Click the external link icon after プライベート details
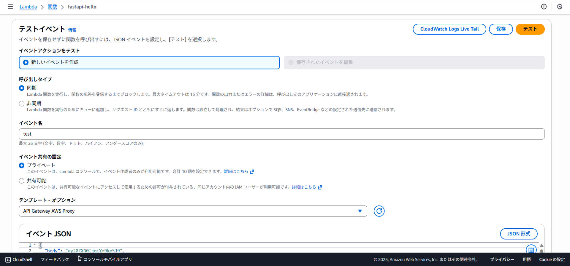This screenshot has height=266, width=570. coord(252,172)
